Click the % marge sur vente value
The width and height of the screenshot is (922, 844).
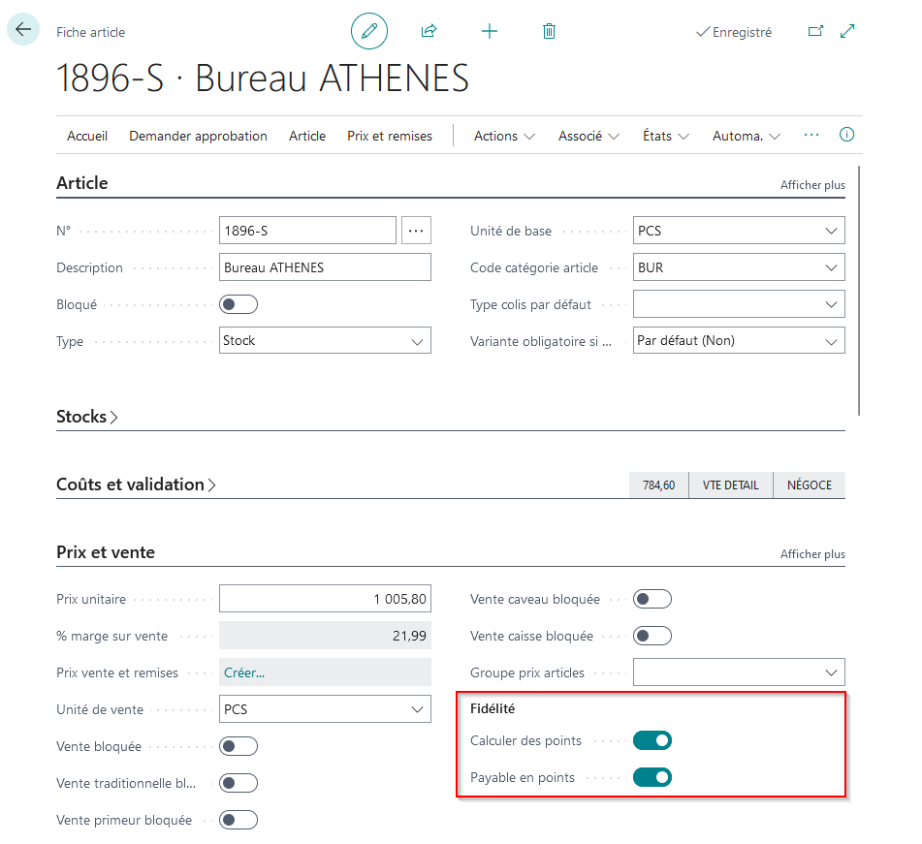tap(325, 636)
